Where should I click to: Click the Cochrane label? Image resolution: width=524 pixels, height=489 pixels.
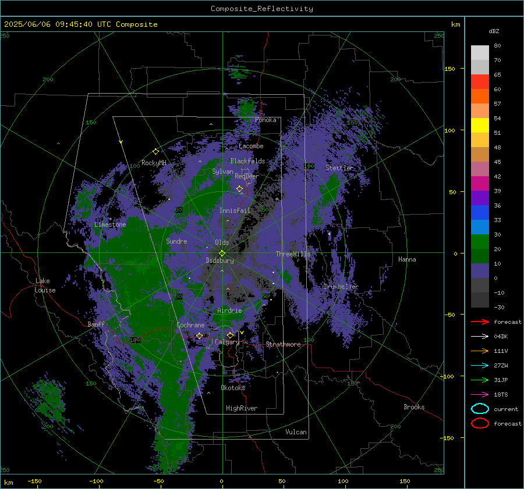[190, 325]
